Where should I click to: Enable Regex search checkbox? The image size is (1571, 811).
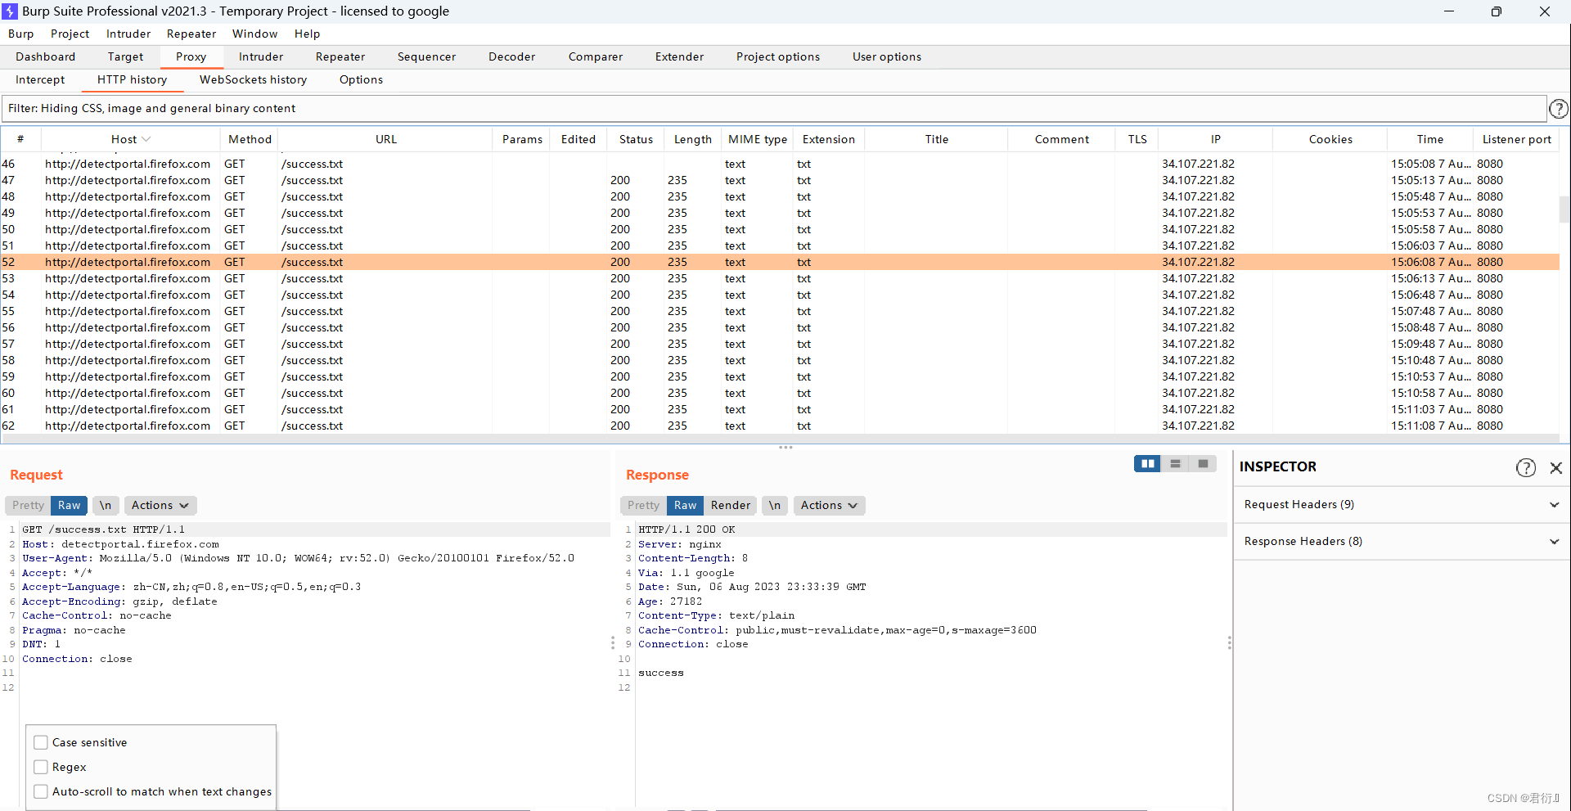41,767
